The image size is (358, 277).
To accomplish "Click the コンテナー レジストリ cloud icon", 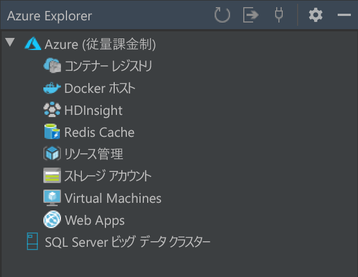I will pos(52,65).
